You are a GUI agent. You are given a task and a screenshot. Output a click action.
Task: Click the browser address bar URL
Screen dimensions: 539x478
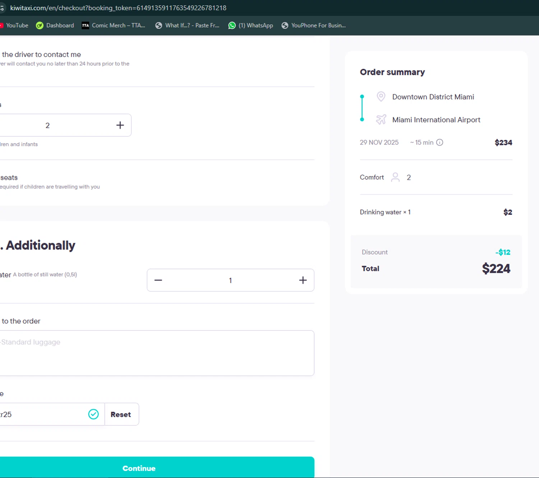[118, 8]
